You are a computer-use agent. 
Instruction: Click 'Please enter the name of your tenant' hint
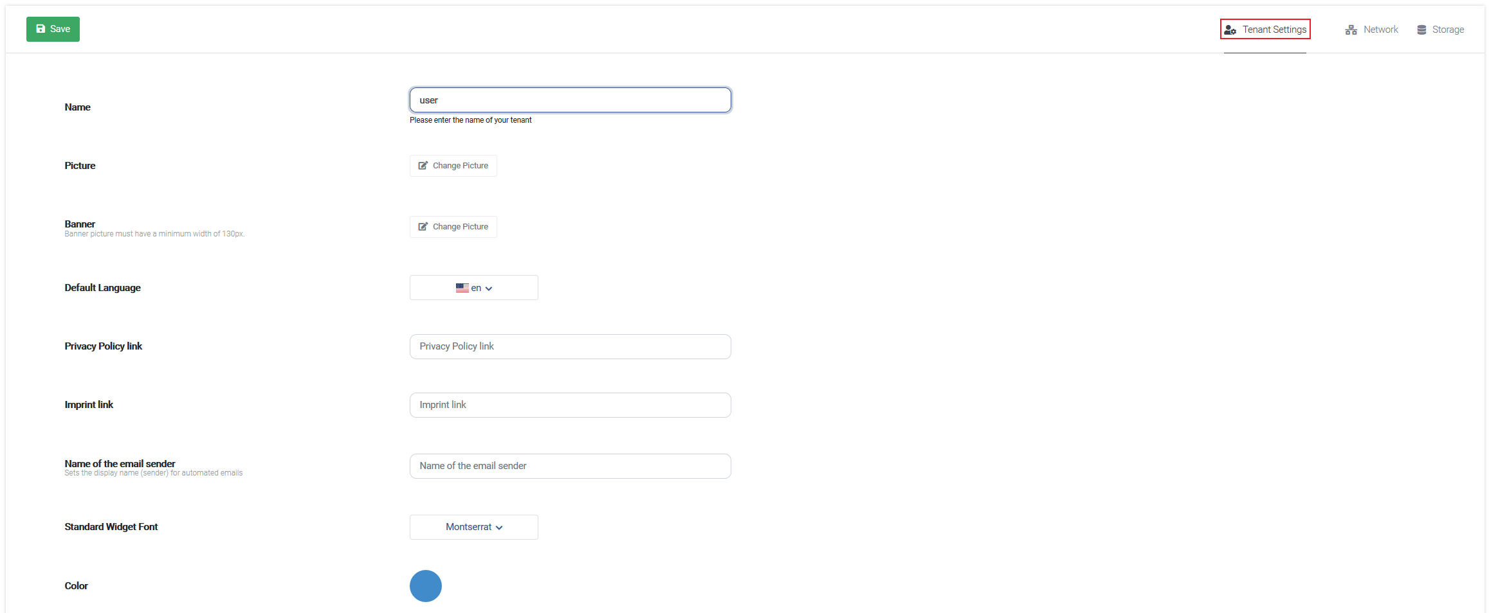point(470,120)
